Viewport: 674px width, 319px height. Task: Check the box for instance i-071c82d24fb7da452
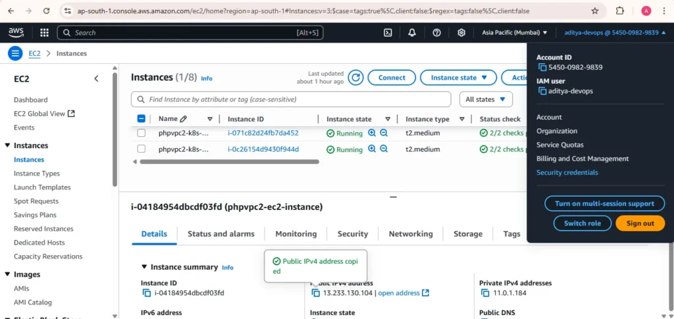click(142, 133)
